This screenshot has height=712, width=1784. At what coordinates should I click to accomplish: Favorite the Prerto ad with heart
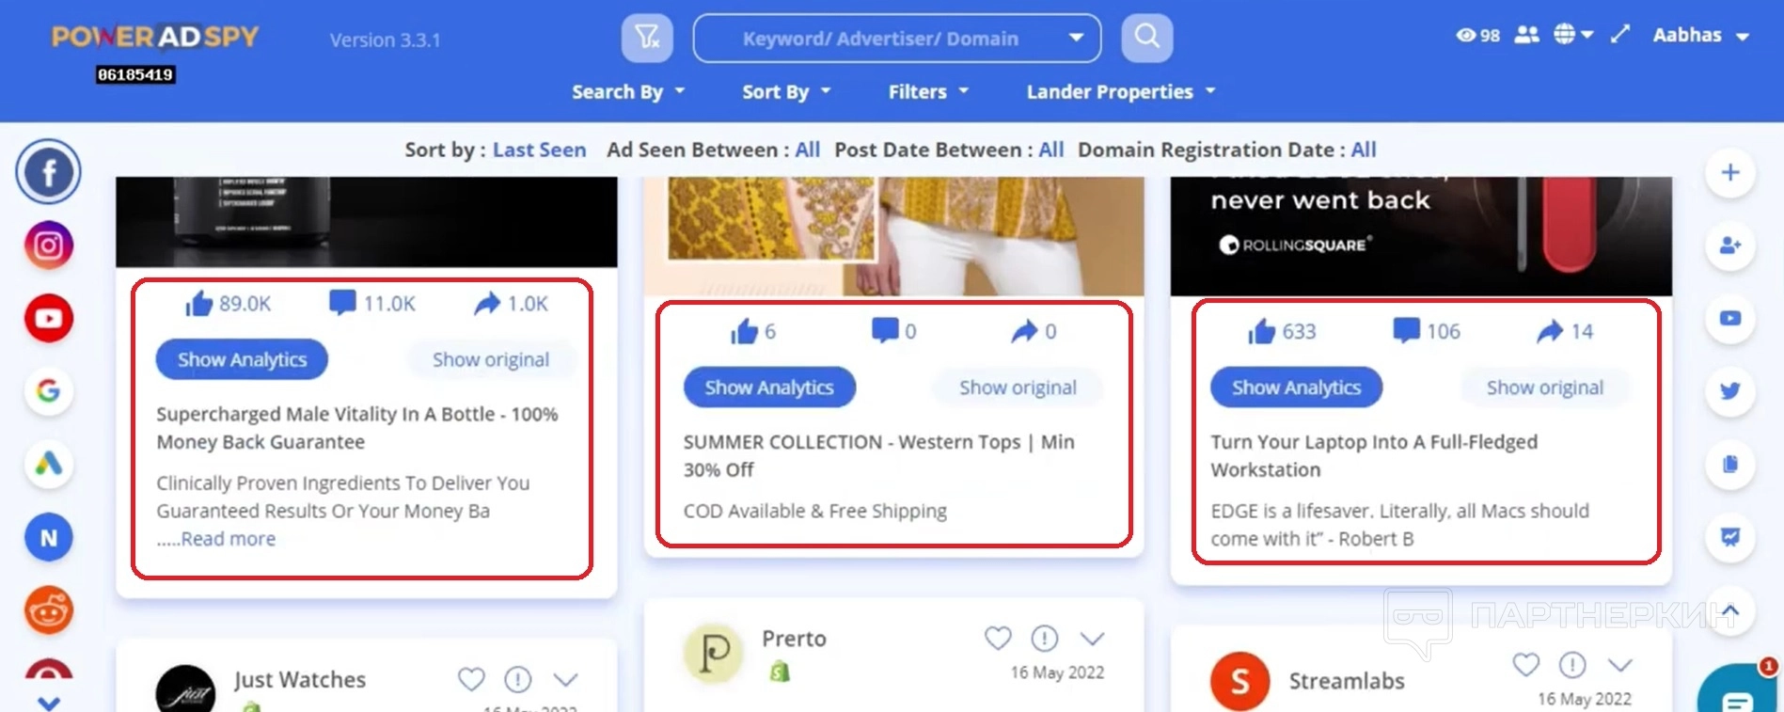(x=998, y=639)
